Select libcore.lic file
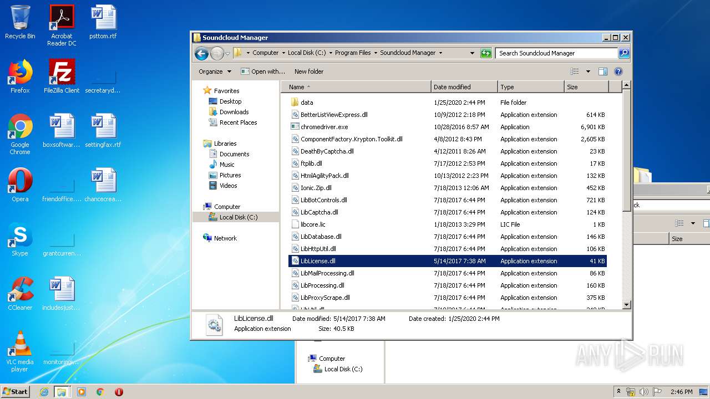The height and width of the screenshot is (399, 710). 448,224
